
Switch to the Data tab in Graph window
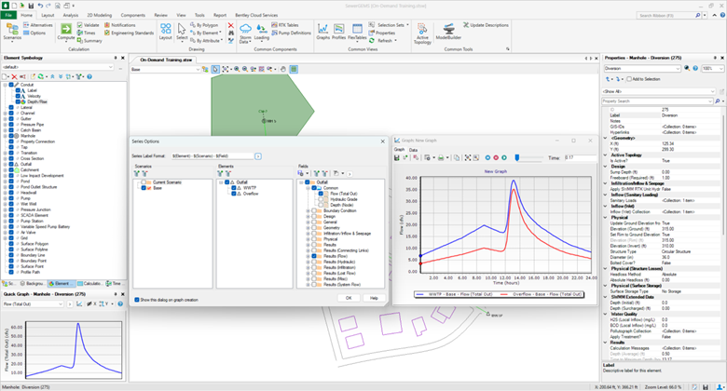tap(413, 150)
